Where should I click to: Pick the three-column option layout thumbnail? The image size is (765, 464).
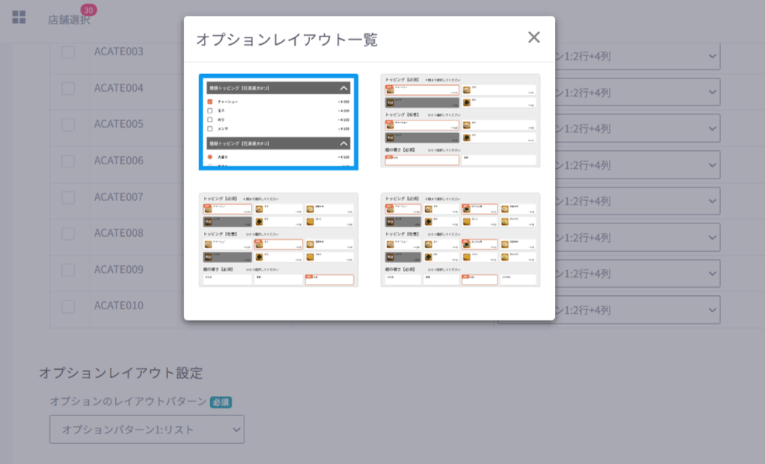click(x=278, y=239)
